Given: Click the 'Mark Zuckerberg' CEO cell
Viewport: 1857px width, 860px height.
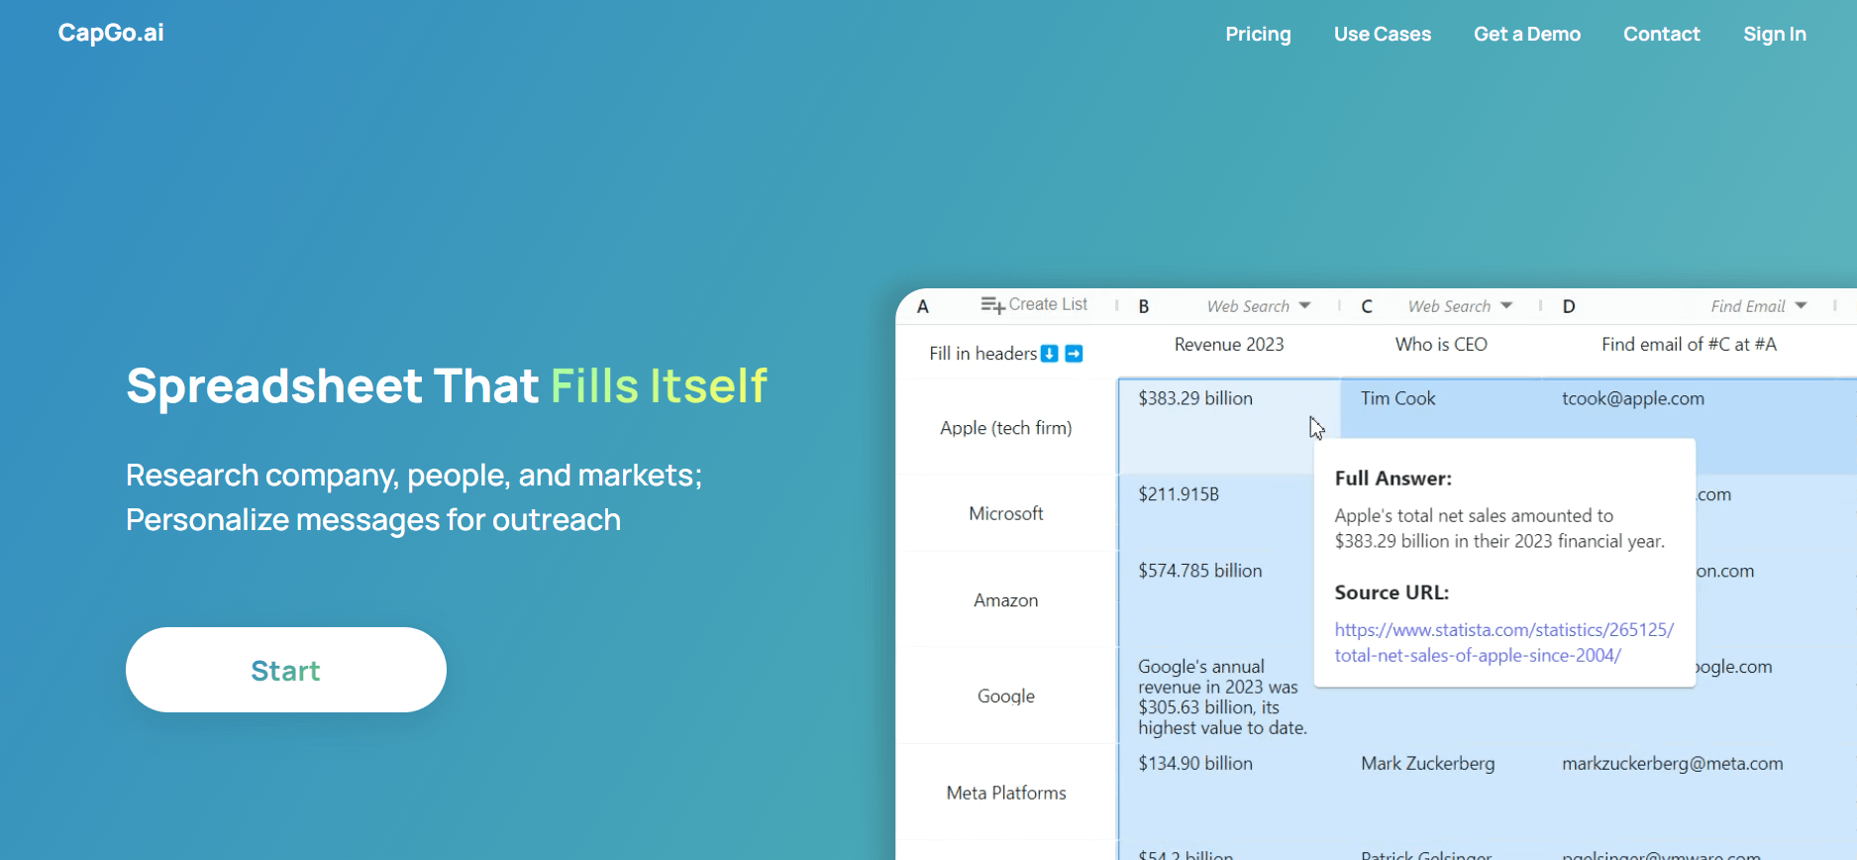Looking at the screenshot, I should click(x=1441, y=792).
